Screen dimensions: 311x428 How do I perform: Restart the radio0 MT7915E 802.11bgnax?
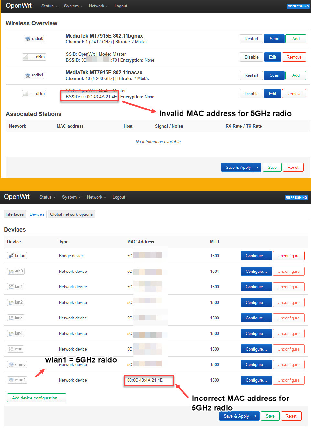[251, 39]
